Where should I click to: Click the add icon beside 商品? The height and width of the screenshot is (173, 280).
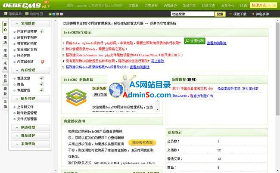point(42,84)
